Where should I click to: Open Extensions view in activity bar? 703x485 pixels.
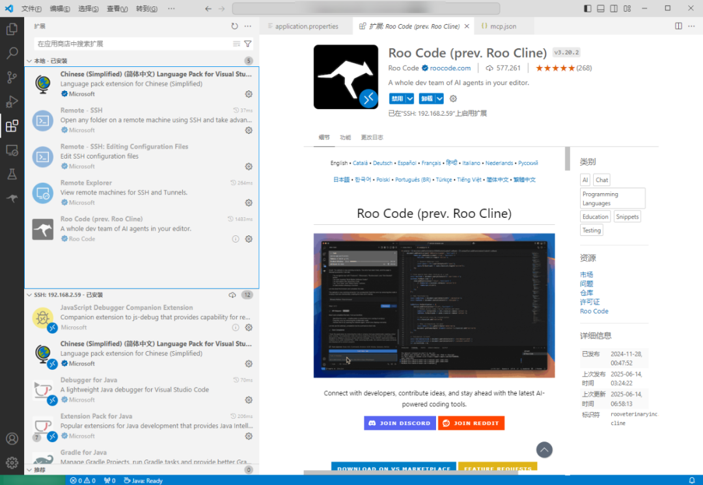(x=12, y=126)
